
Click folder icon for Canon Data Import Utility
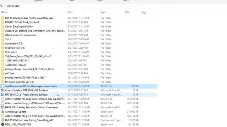2,26
